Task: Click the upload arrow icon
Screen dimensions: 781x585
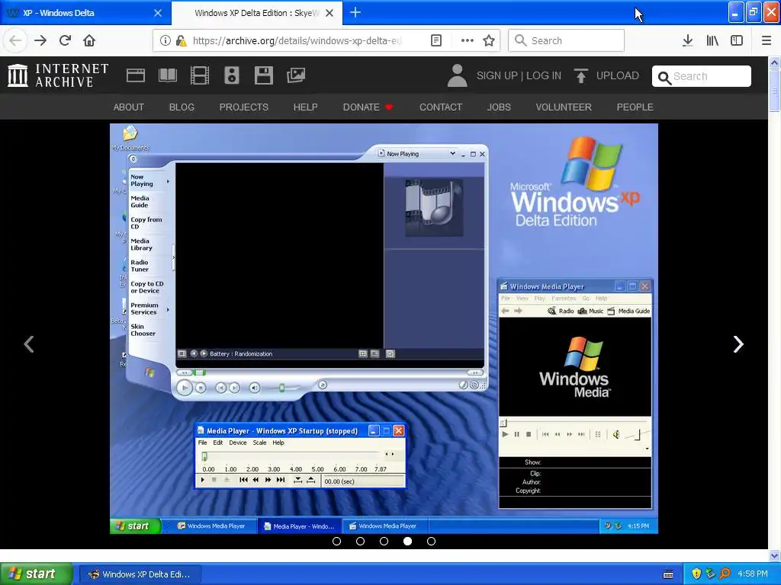Action: coord(580,75)
